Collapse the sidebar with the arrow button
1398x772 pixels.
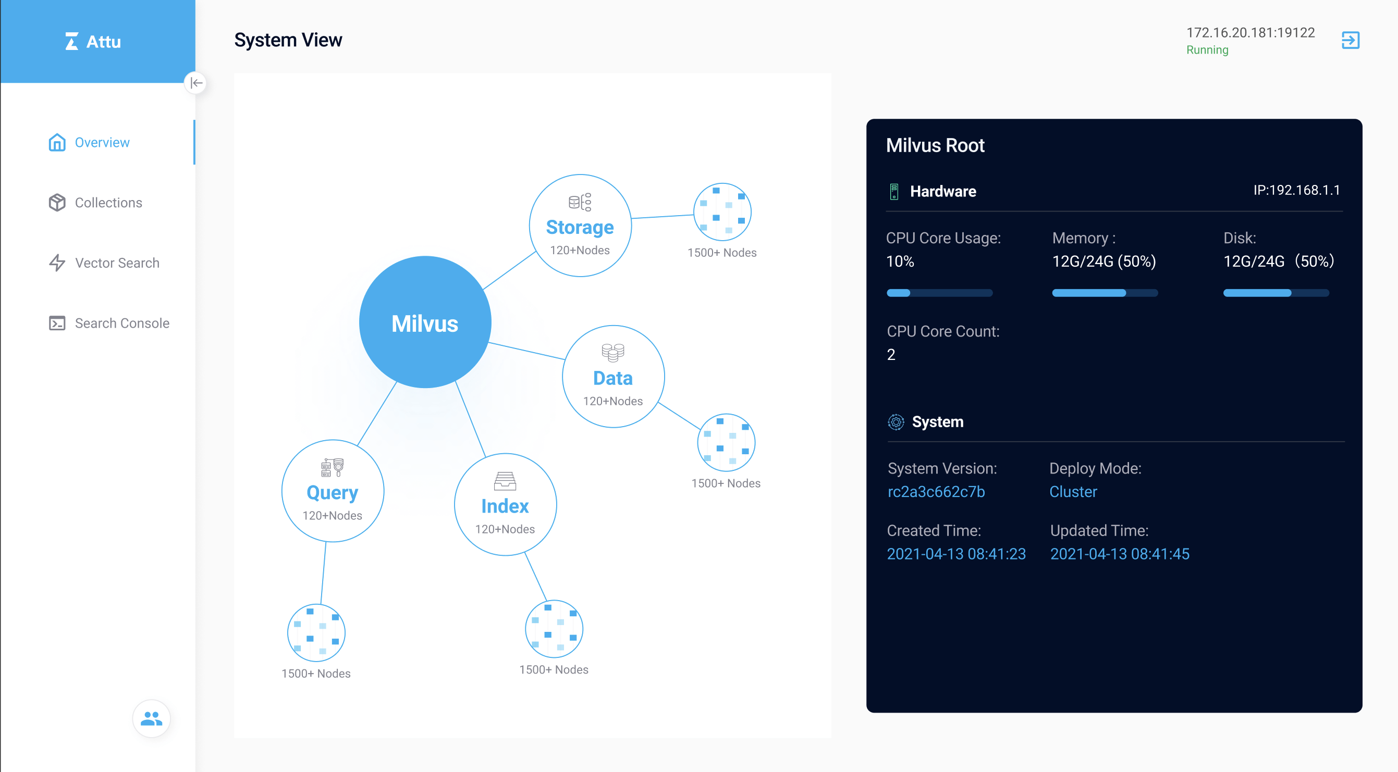(x=196, y=83)
